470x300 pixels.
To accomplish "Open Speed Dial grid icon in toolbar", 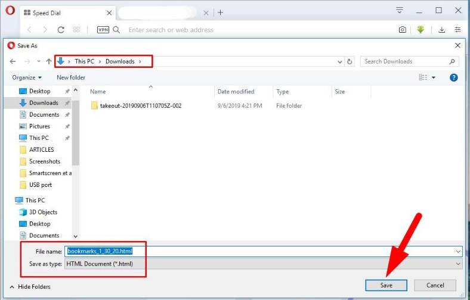I will point(76,30).
